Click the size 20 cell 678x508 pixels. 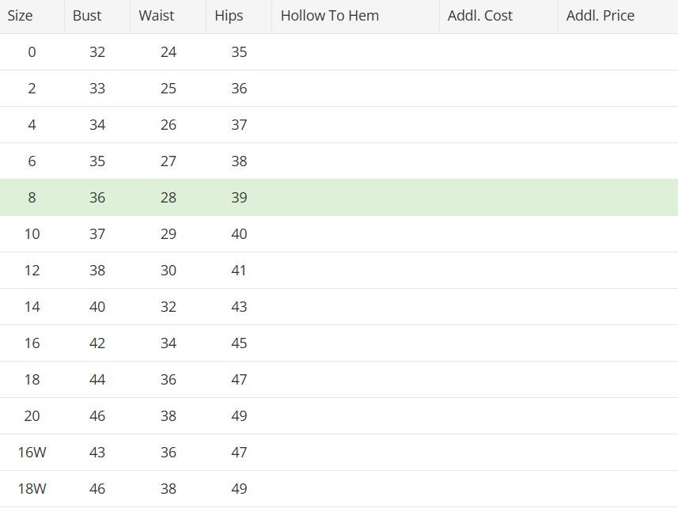coord(32,416)
